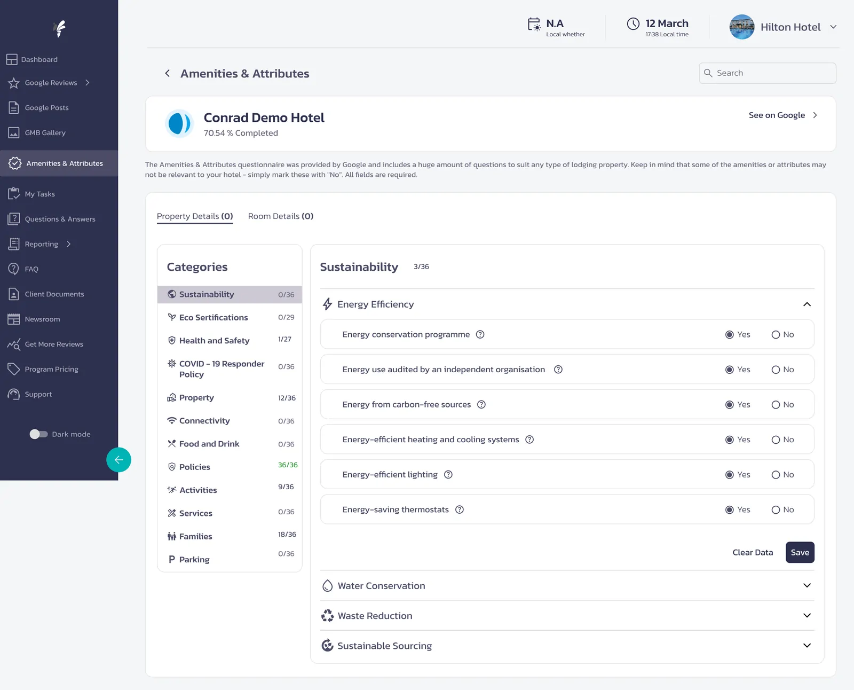Select No for Energy-efficient heating and cooling
854x690 pixels.
tap(776, 440)
